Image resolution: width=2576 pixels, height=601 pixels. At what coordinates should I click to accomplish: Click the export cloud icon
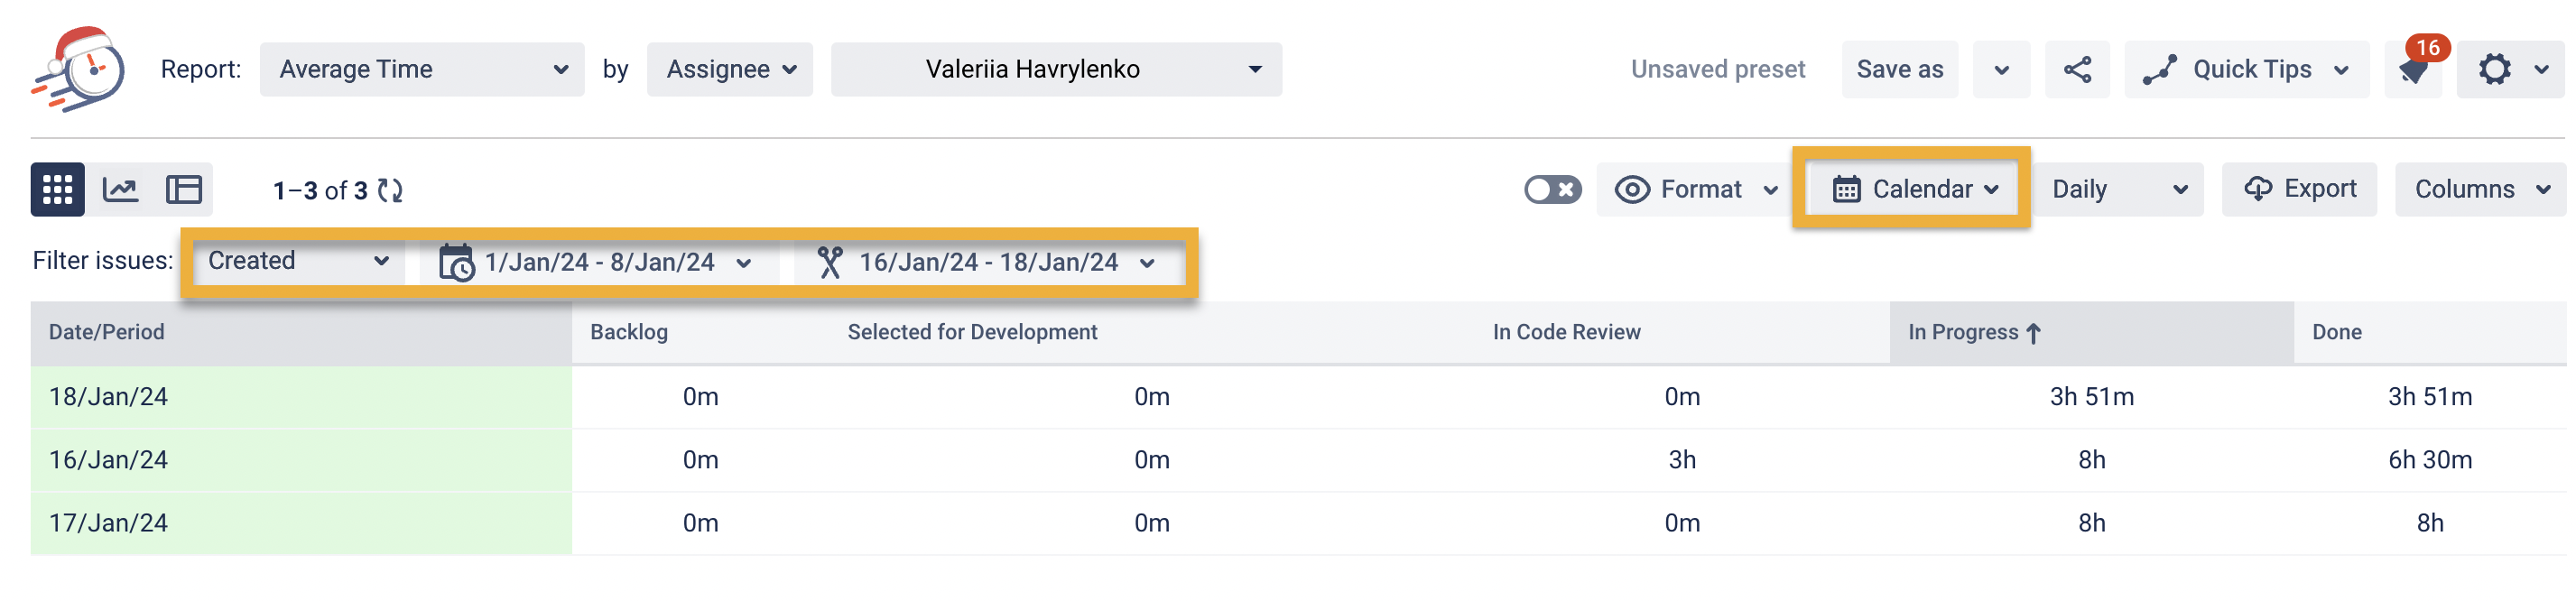click(2257, 189)
